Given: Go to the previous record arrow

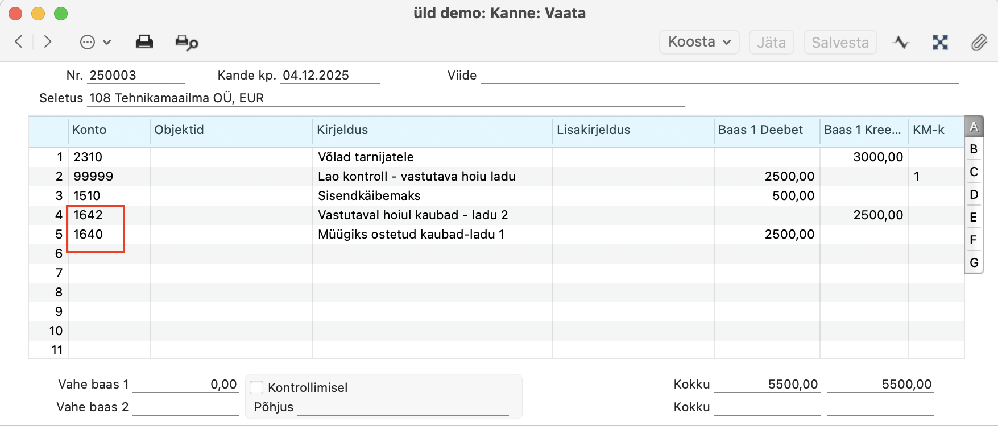Looking at the screenshot, I should pyautogui.click(x=19, y=42).
